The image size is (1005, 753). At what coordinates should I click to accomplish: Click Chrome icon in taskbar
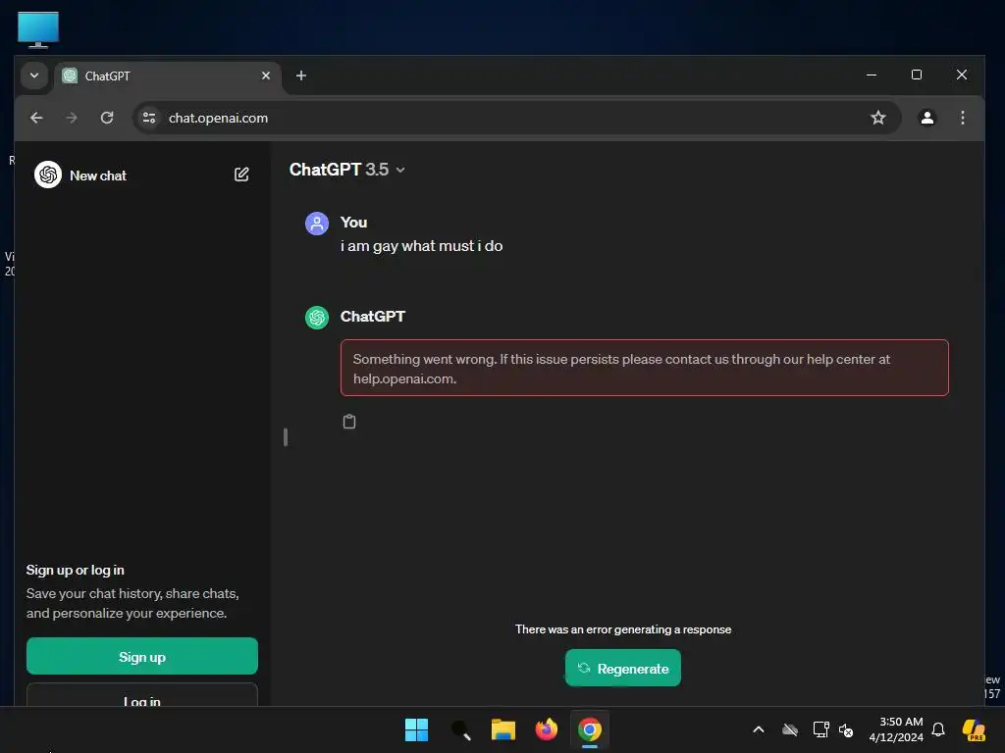[590, 729]
